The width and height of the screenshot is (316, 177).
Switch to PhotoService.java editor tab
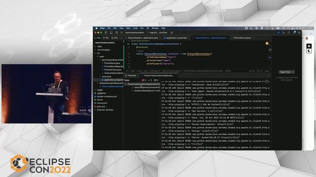(x=242, y=38)
